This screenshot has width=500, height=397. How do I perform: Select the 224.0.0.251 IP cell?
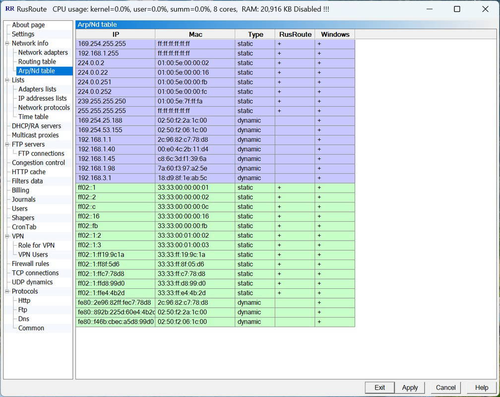tap(116, 82)
